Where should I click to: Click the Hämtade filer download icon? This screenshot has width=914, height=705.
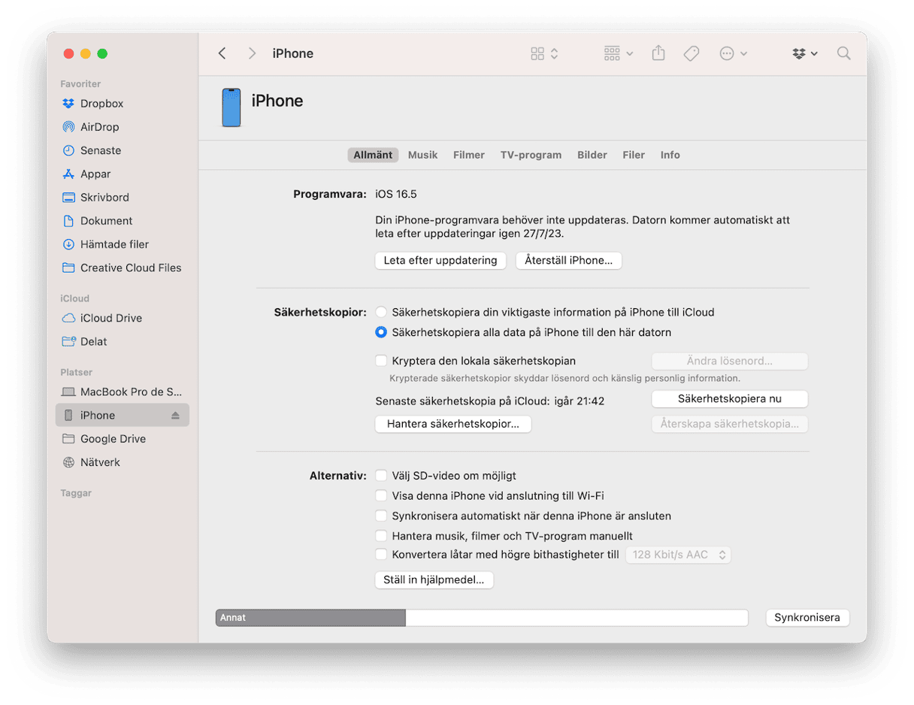[68, 244]
